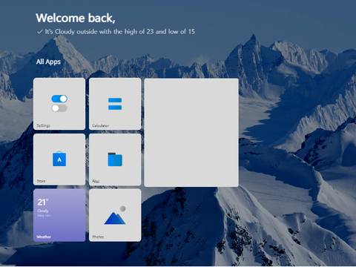Click the Cloudy, May rain forecast text
The width and height of the screenshot is (356, 267).
tap(44, 213)
